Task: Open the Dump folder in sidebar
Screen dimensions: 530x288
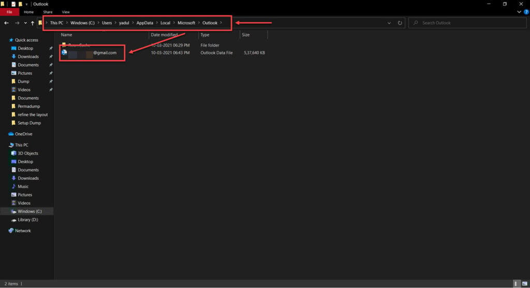Action: (23, 81)
